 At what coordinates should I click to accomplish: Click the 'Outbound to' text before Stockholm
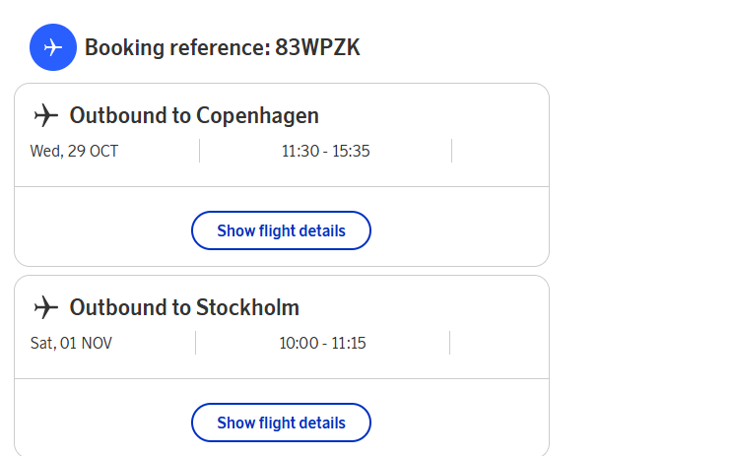[x=130, y=307]
